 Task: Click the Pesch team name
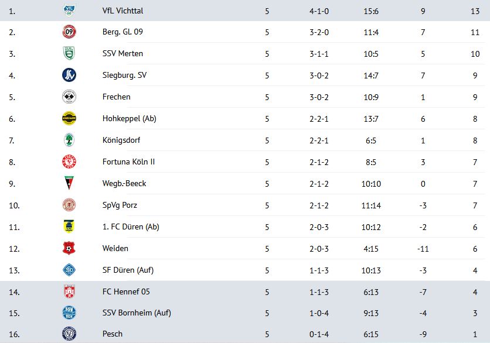tap(112, 334)
